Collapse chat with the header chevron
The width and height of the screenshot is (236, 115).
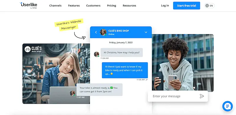pyautogui.click(x=146, y=32)
